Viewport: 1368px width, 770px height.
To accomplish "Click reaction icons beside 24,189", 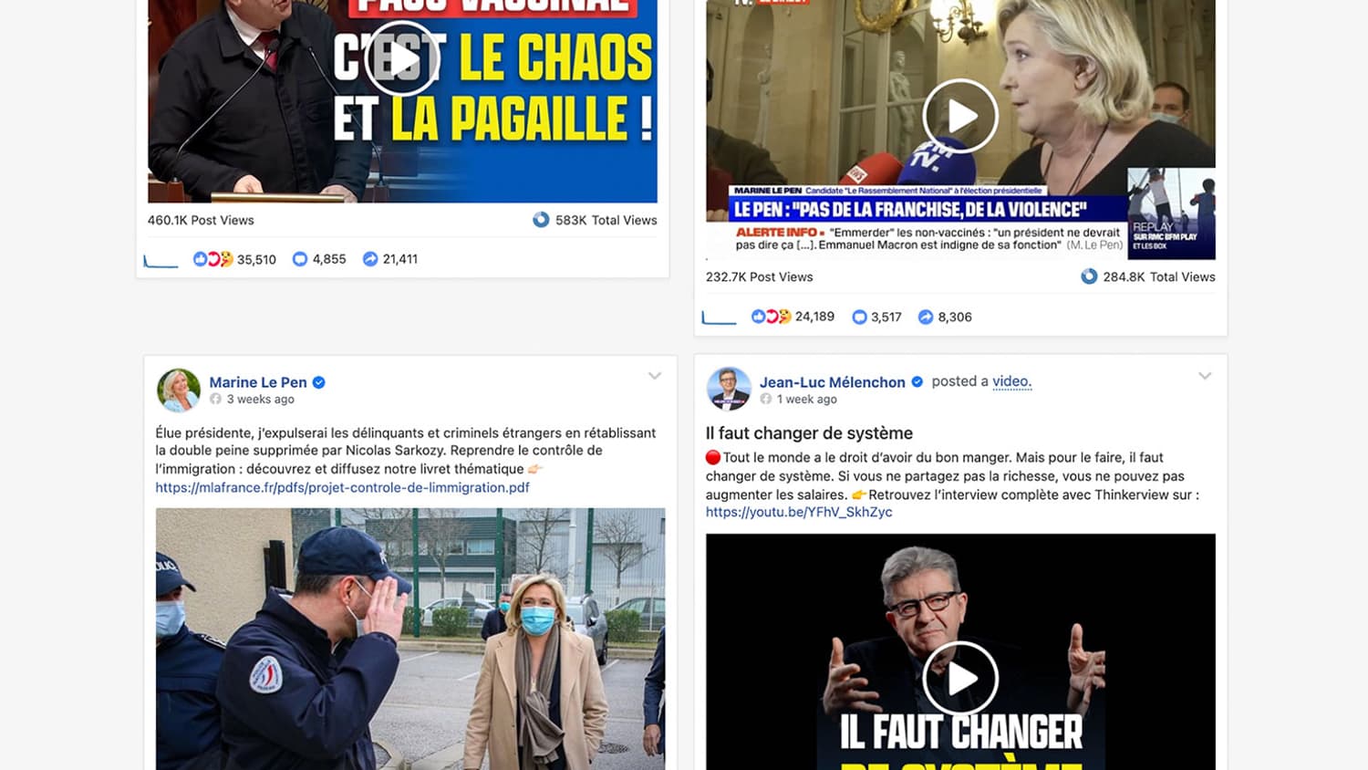I will point(771,317).
